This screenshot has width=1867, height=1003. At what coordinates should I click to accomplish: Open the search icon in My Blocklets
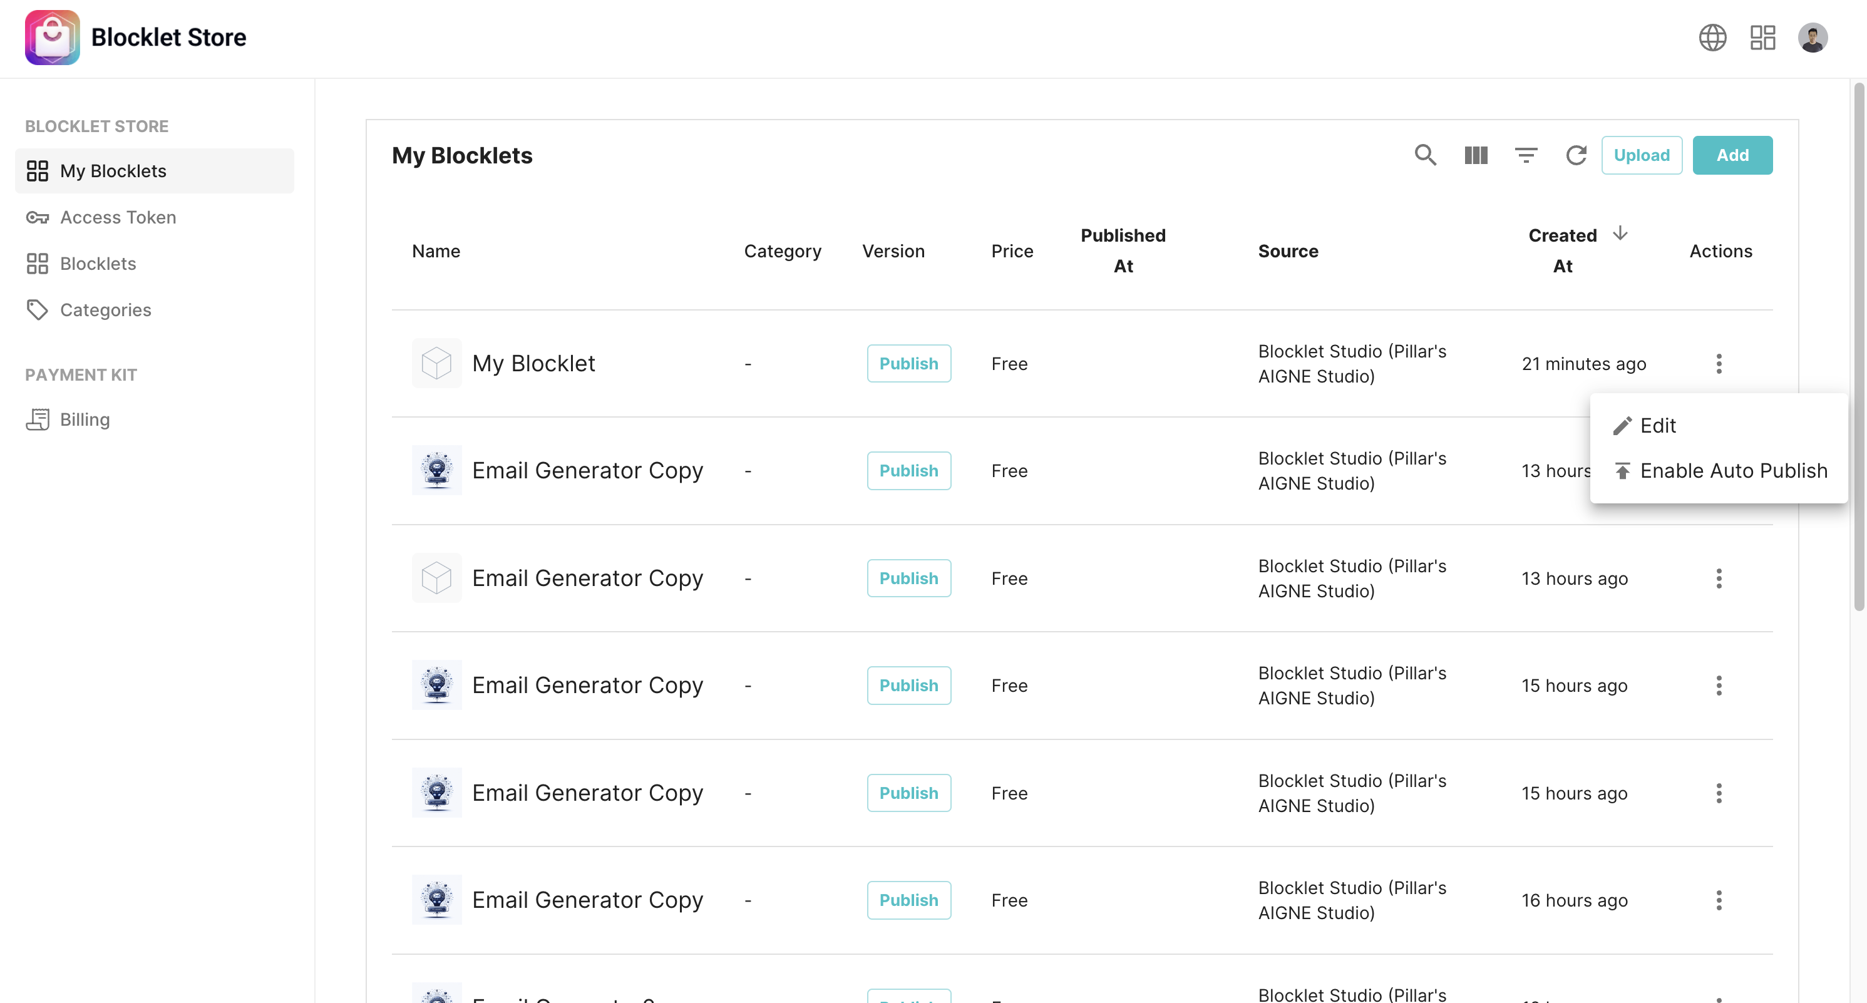point(1425,155)
